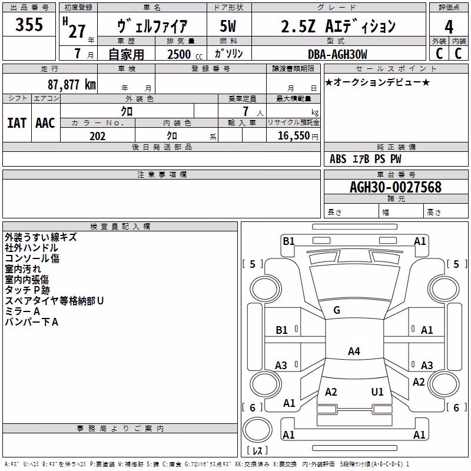471x471 pixels.
Task: Click the overall evaluation score 4
Action: 449,26
